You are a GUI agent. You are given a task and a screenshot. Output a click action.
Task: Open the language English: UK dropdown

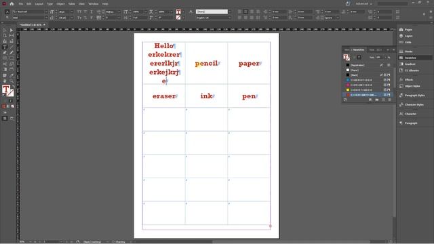click(229, 18)
